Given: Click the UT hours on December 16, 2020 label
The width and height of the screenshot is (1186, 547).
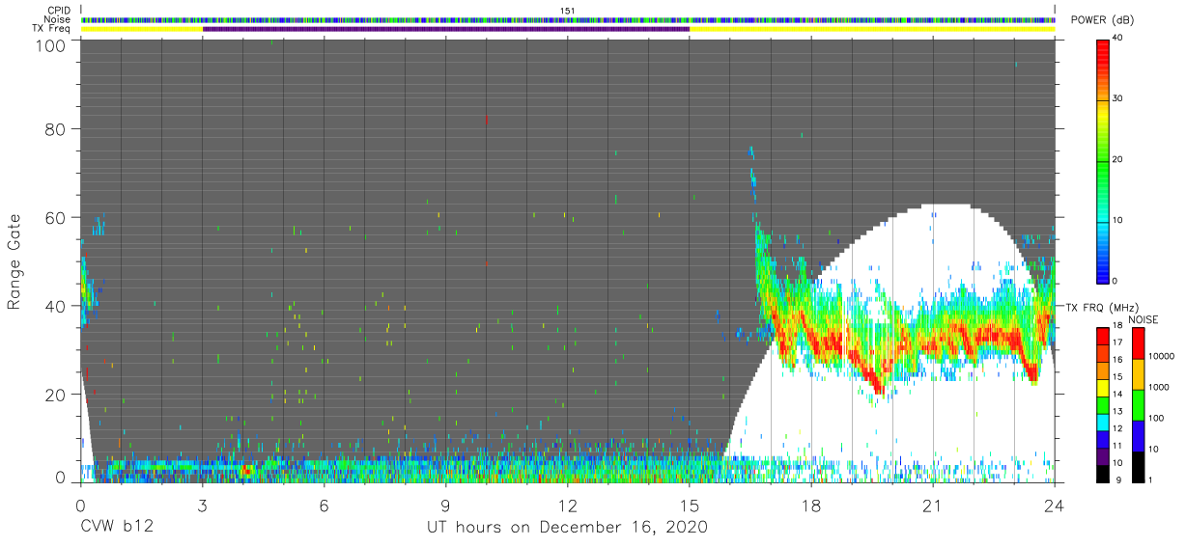Looking at the screenshot, I should tap(568, 528).
